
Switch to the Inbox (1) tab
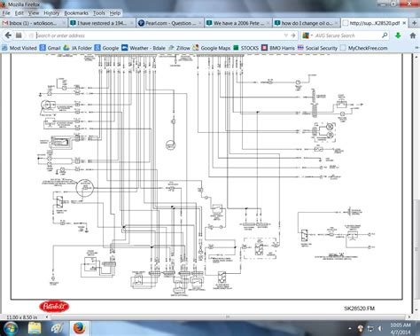pos(34,23)
